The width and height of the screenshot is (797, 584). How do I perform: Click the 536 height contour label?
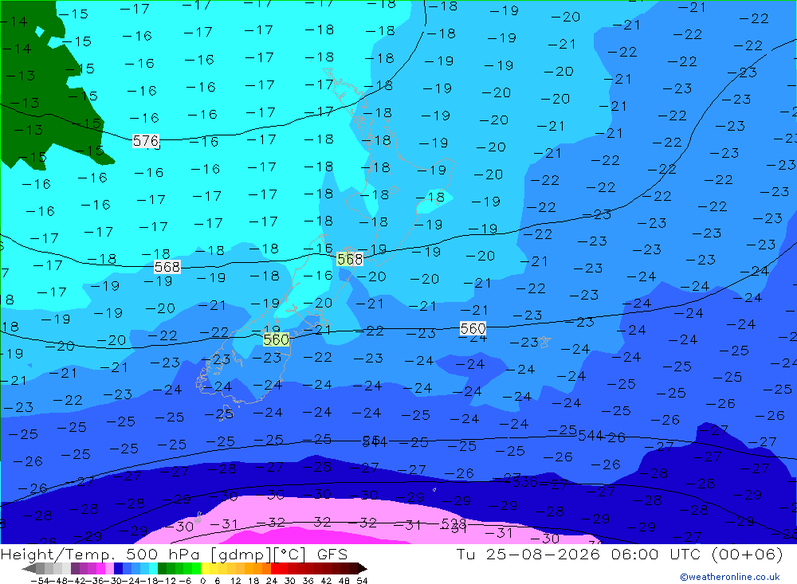coord(524,482)
